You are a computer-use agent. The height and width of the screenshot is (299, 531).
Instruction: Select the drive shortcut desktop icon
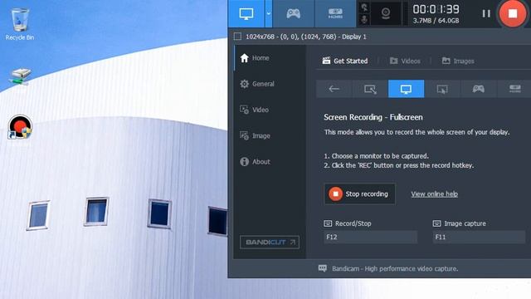[20, 76]
